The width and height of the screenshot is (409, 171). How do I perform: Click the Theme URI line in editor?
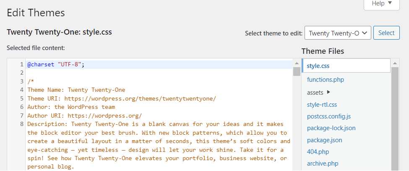[122, 98]
